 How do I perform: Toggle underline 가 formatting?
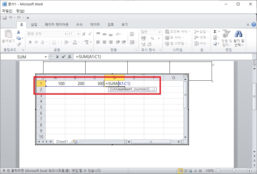tap(42, 42)
